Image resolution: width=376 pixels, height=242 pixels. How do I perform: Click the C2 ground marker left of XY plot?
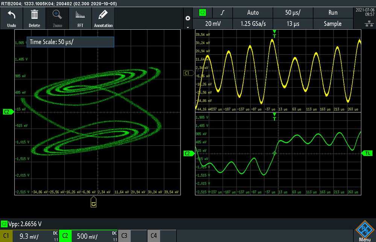[x=8, y=112]
